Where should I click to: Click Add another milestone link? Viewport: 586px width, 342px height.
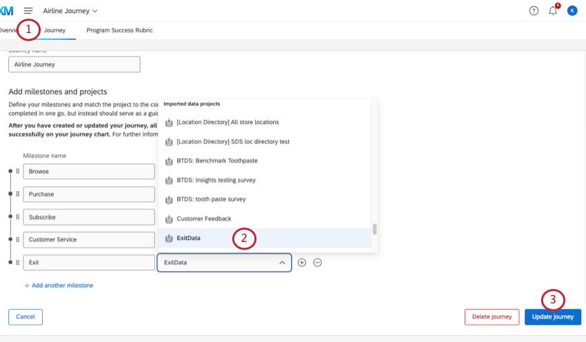(59, 285)
